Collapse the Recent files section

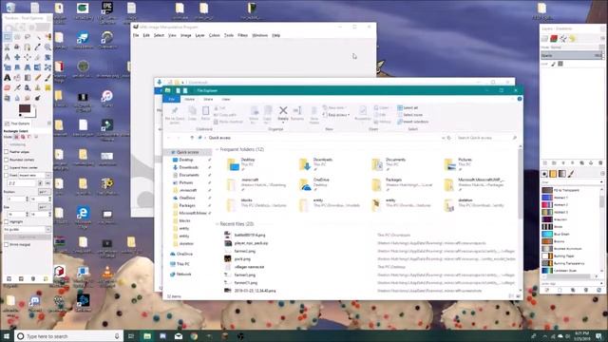click(x=218, y=224)
